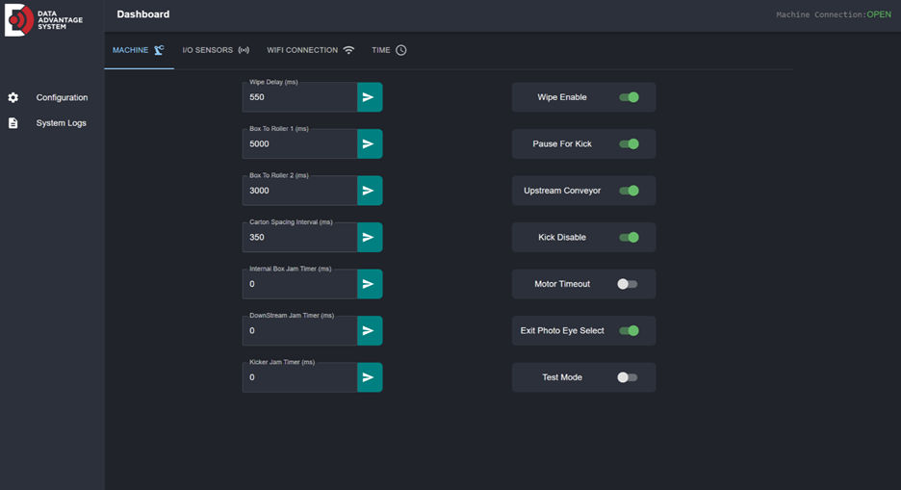Select the Carton Spacing Interval field
The image size is (901, 490).
point(299,237)
